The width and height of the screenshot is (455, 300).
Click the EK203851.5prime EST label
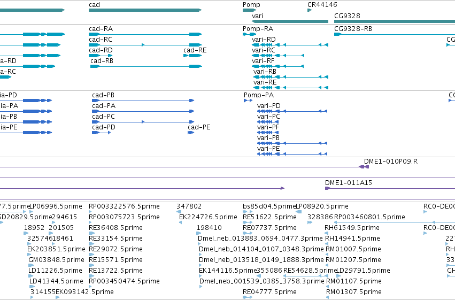pos(56,250)
